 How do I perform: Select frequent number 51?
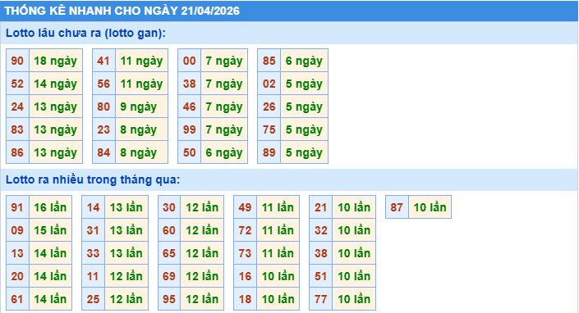(321, 276)
